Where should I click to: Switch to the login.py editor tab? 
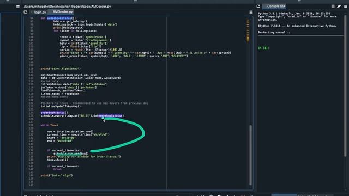40,12
